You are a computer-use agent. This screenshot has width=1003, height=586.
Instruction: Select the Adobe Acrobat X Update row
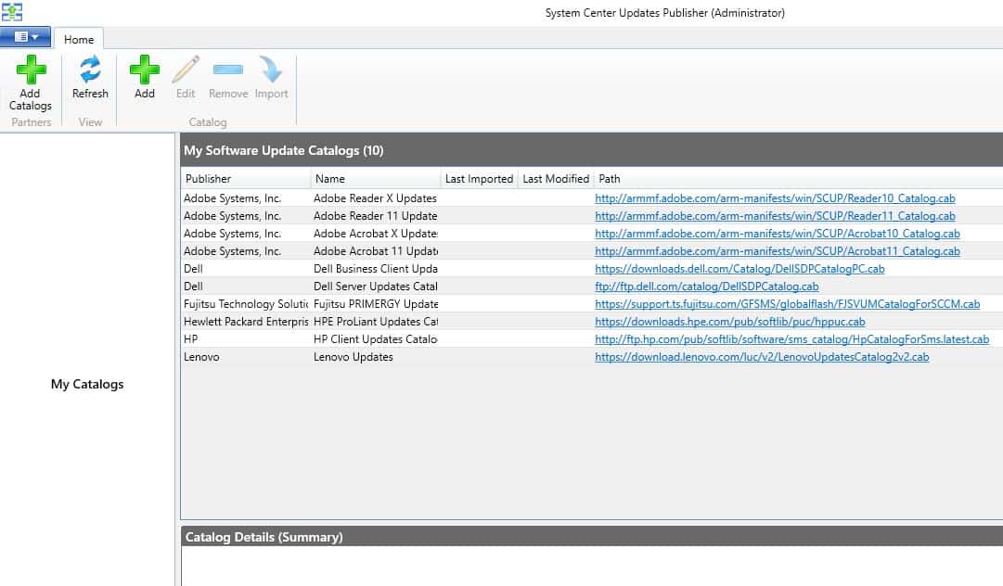pyautogui.click(x=592, y=234)
